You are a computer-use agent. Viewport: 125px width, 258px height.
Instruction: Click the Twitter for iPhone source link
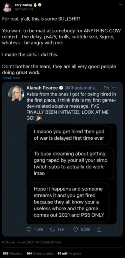[48, 242]
